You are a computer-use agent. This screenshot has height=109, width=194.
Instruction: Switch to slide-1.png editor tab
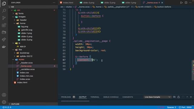[x=129, y=3]
